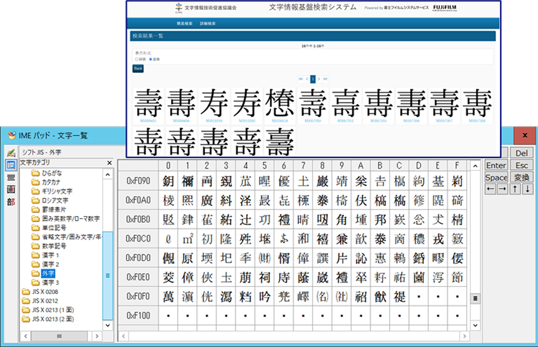538x347 pixels.
Task: Open the 詳細検索 navigation tab
Action: [x=207, y=23]
